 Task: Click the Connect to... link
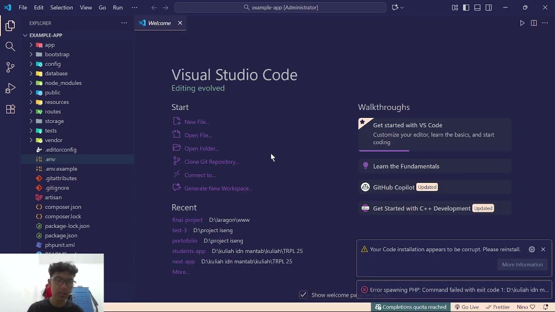200,175
